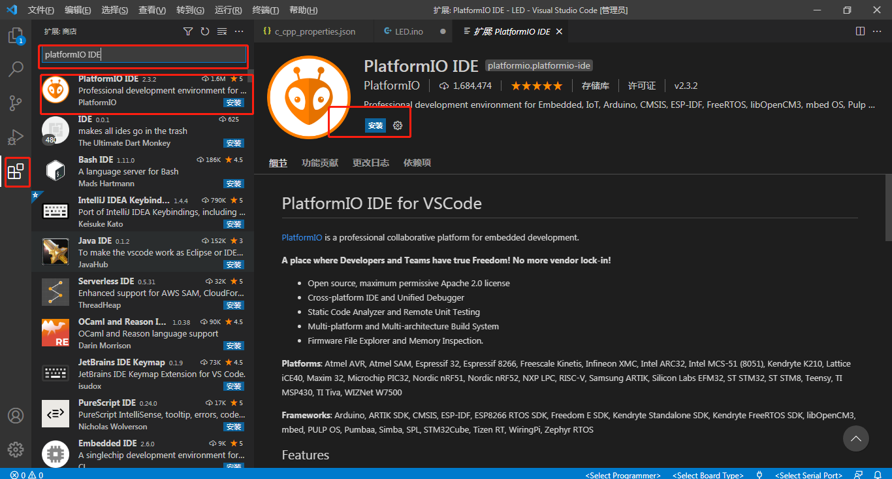Select the JetBrains IDE Keymap extension

click(x=142, y=374)
